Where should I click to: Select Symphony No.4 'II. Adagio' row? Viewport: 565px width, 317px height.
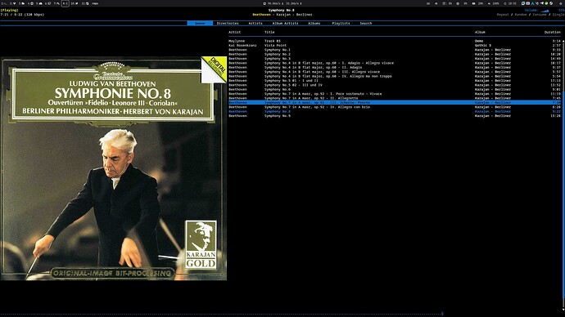(395, 67)
